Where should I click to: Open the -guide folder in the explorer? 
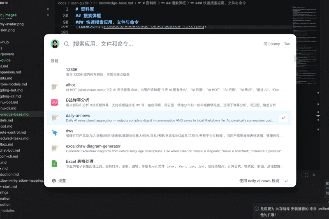[x=5, y=60]
